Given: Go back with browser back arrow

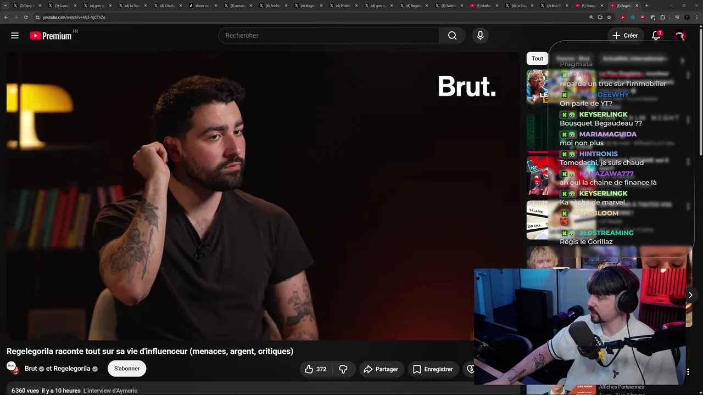Looking at the screenshot, I should pyautogui.click(x=6, y=17).
